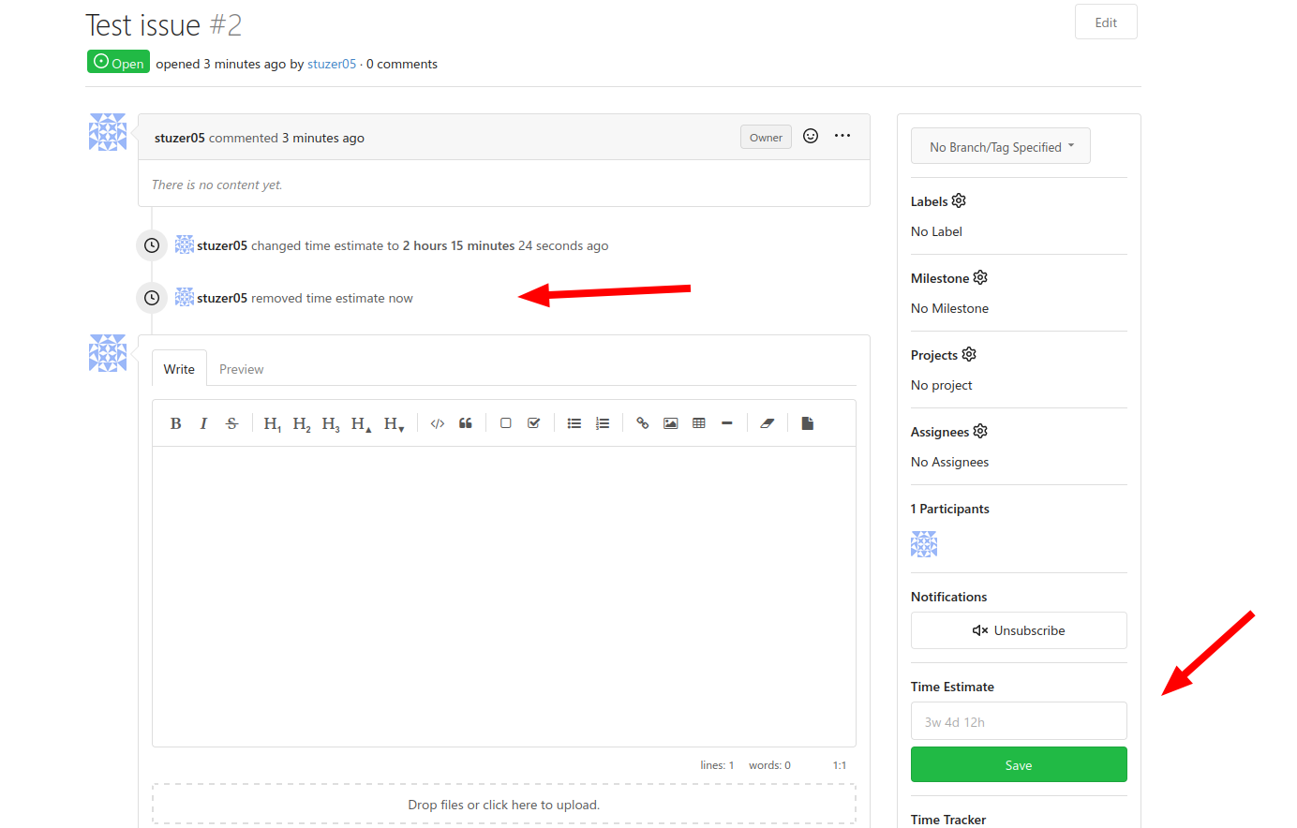1297x828 pixels.
Task: Focus the Time Estimate input field
Action: (x=1019, y=721)
